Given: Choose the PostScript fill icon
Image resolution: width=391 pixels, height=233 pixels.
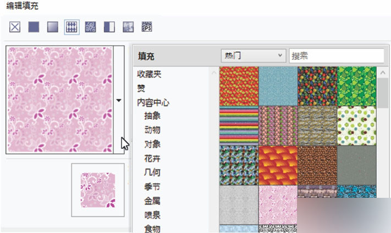Looking at the screenshot, I should coord(147,27).
